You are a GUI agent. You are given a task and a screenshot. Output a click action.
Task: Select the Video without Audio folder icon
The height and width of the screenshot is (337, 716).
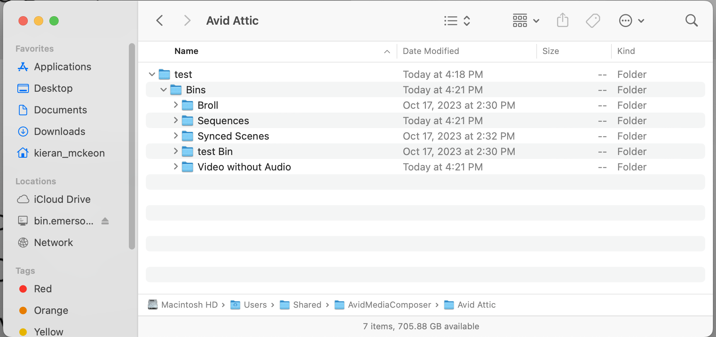187,167
